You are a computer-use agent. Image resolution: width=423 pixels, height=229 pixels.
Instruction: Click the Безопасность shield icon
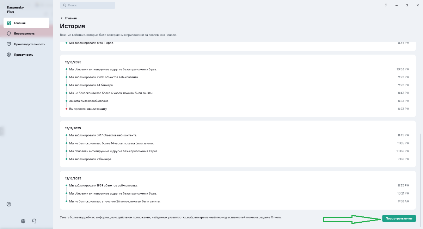(9, 33)
